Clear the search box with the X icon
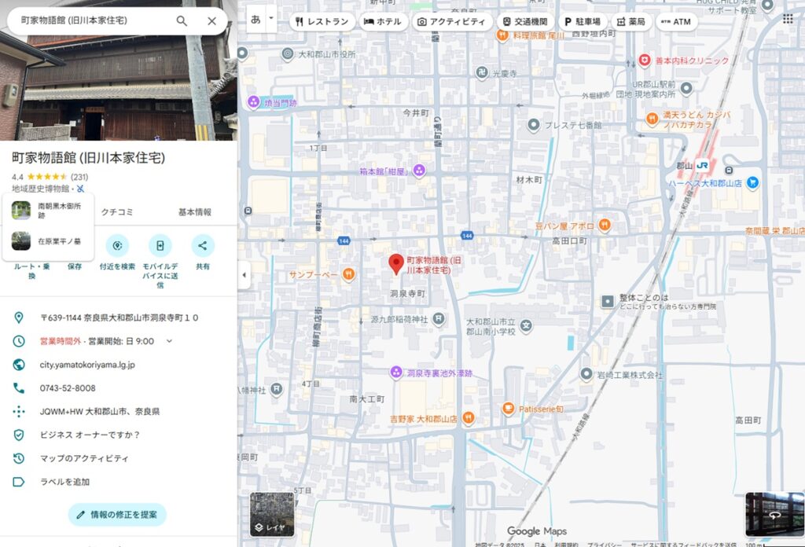805x547 pixels. (211, 20)
